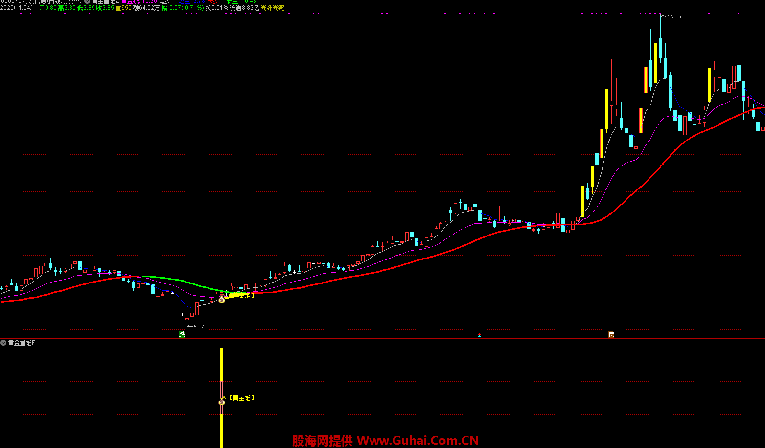Click the yellow-highlighted 黄金堆 label on main chart
Screen dimensions: 765x448
point(241,295)
